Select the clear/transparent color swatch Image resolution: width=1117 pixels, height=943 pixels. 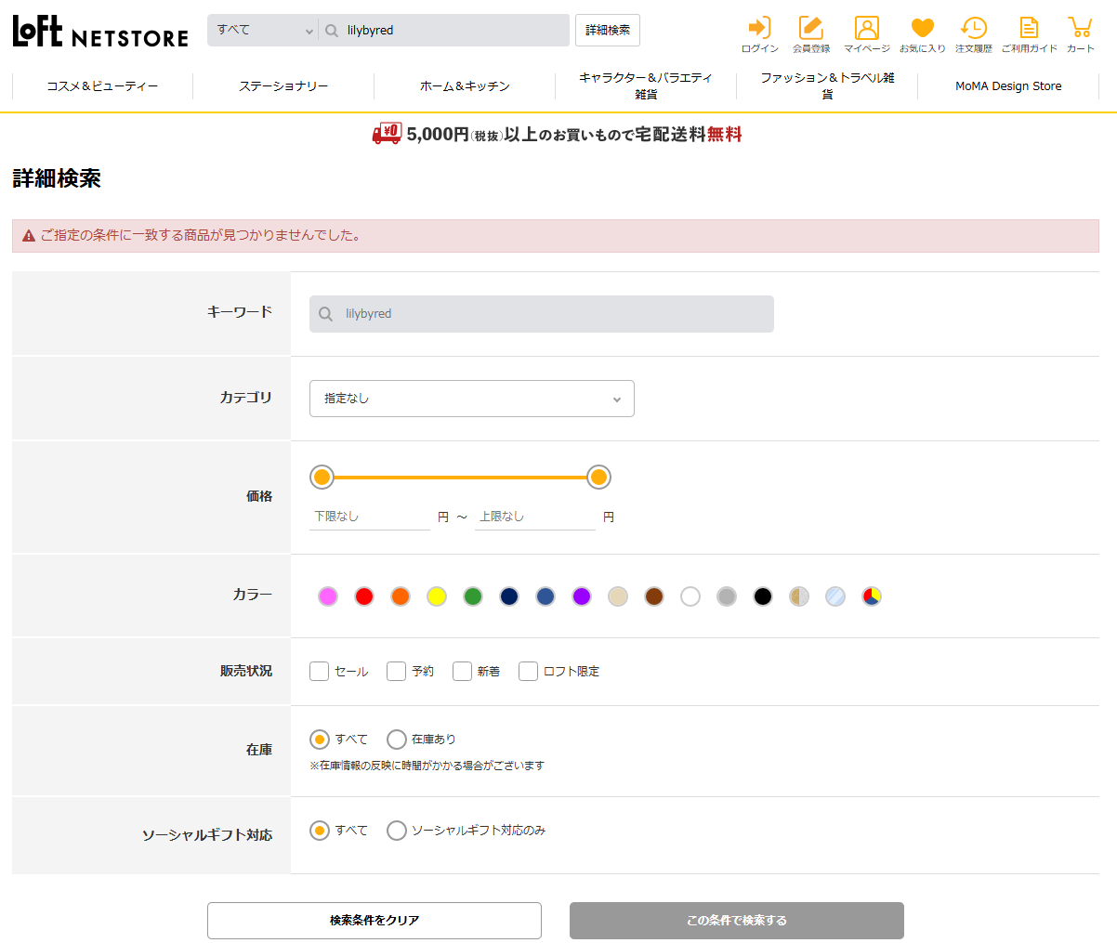coord(835,596)
